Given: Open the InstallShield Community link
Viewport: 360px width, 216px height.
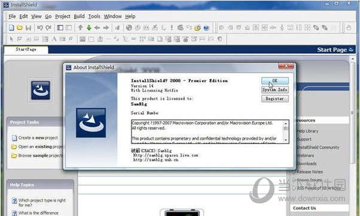Looking at the screenshot, I should click(318, 147).
